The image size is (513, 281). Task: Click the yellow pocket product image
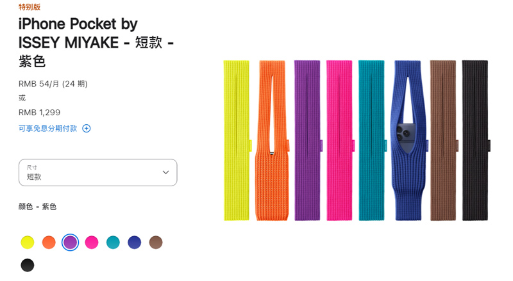[x=237, y=140]
